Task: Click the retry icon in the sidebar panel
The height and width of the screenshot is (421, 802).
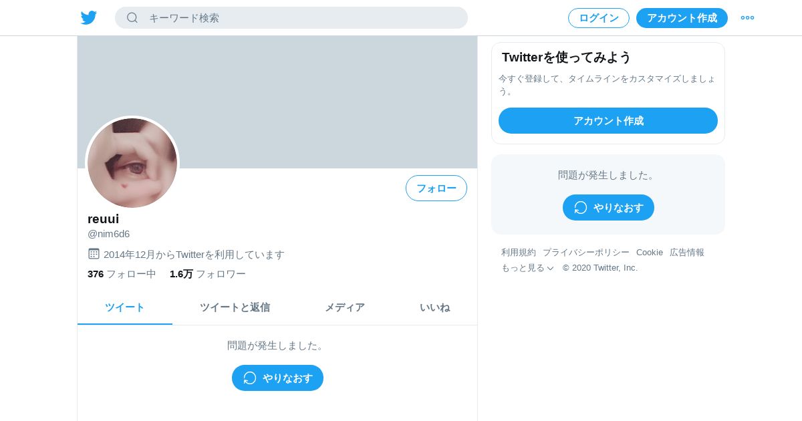Action: (x=581, y=208)
